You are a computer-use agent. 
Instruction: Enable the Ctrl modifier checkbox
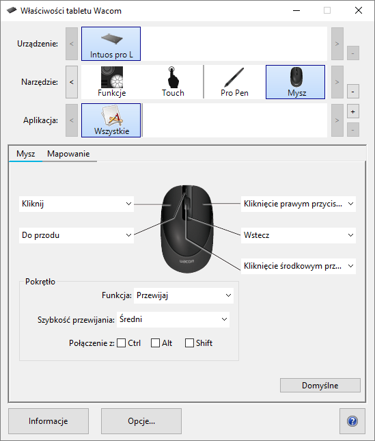[x=121, y=343]
